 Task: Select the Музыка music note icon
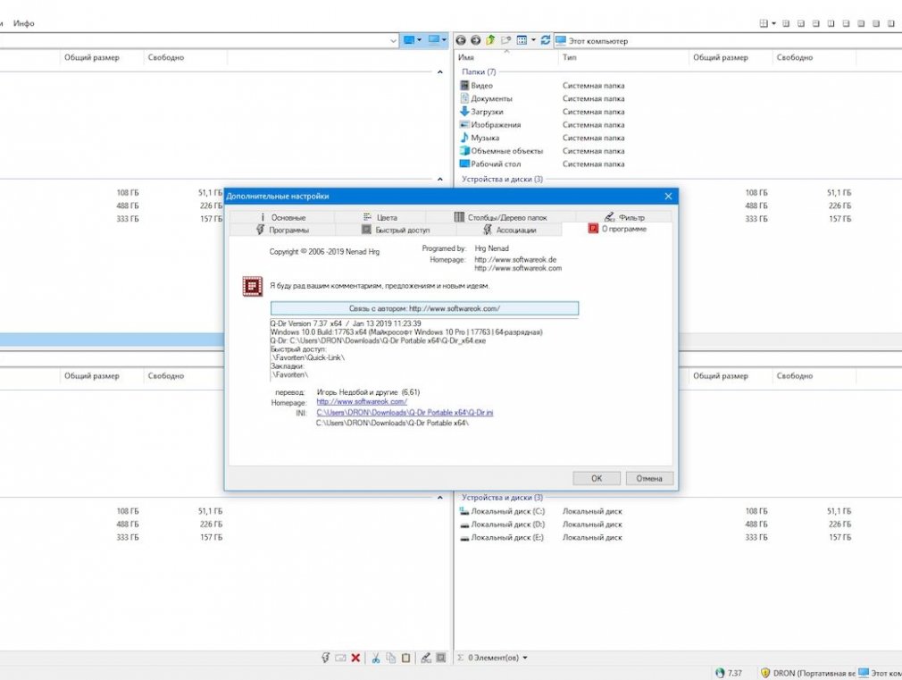[x=464, y=138]
